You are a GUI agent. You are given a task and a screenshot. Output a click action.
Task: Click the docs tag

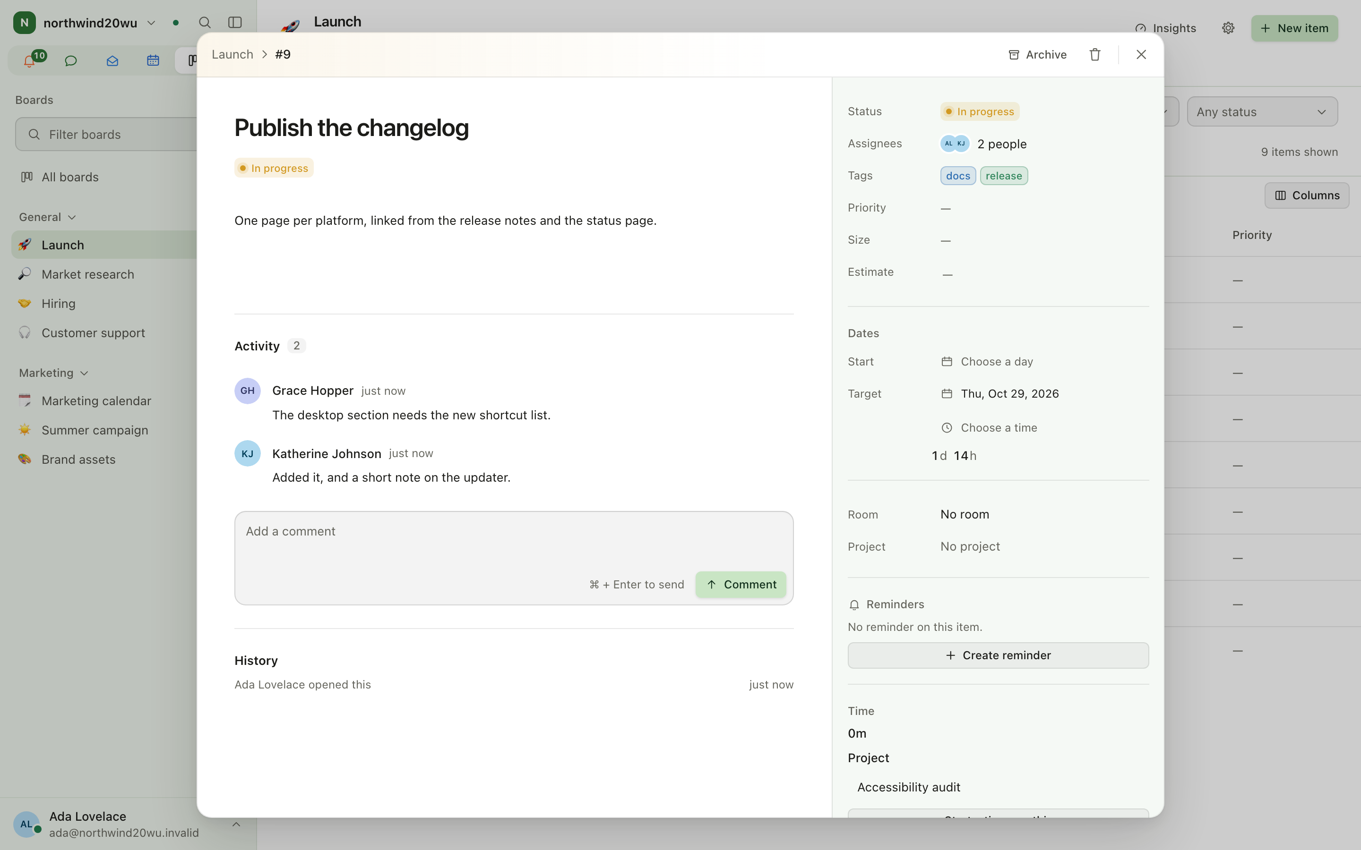(x=958, y=176)
